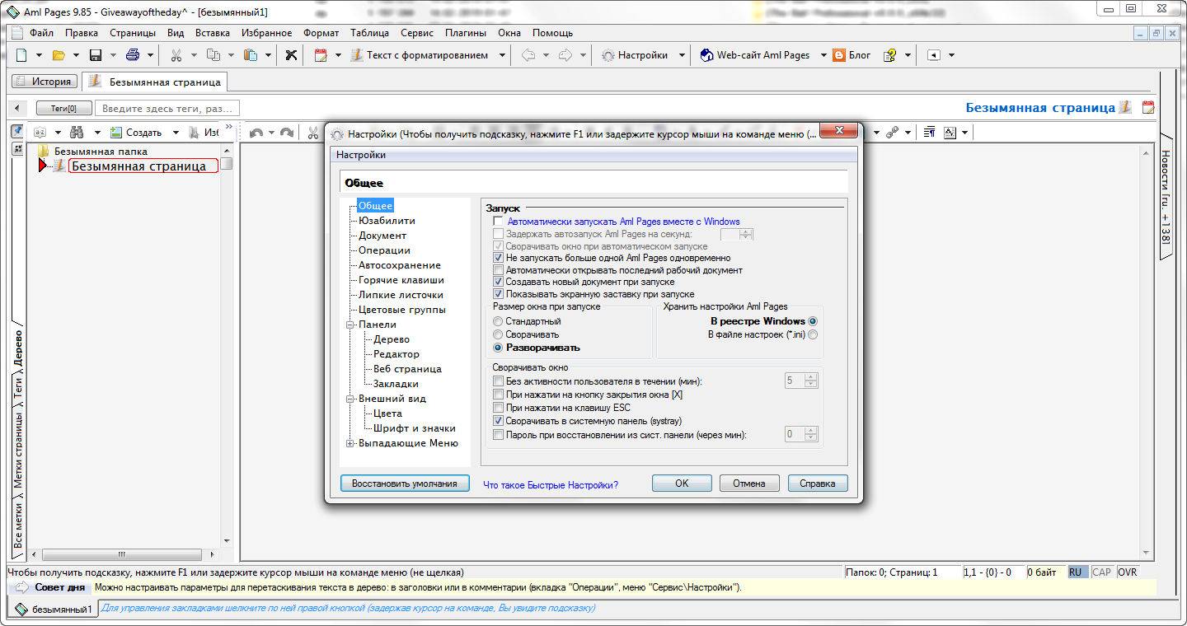Select Горячие клавиши in settings tree
1187x626 pixels.
(401, 280)
